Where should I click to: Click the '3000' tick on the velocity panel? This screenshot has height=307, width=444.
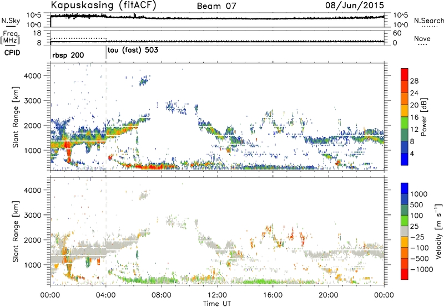click(x=32, y=215)
